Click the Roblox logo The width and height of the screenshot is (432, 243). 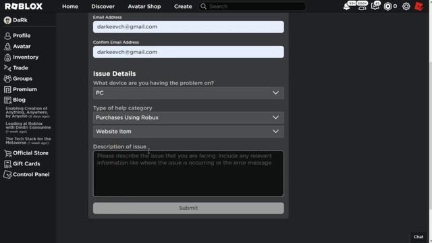click(x=24, y=6)
